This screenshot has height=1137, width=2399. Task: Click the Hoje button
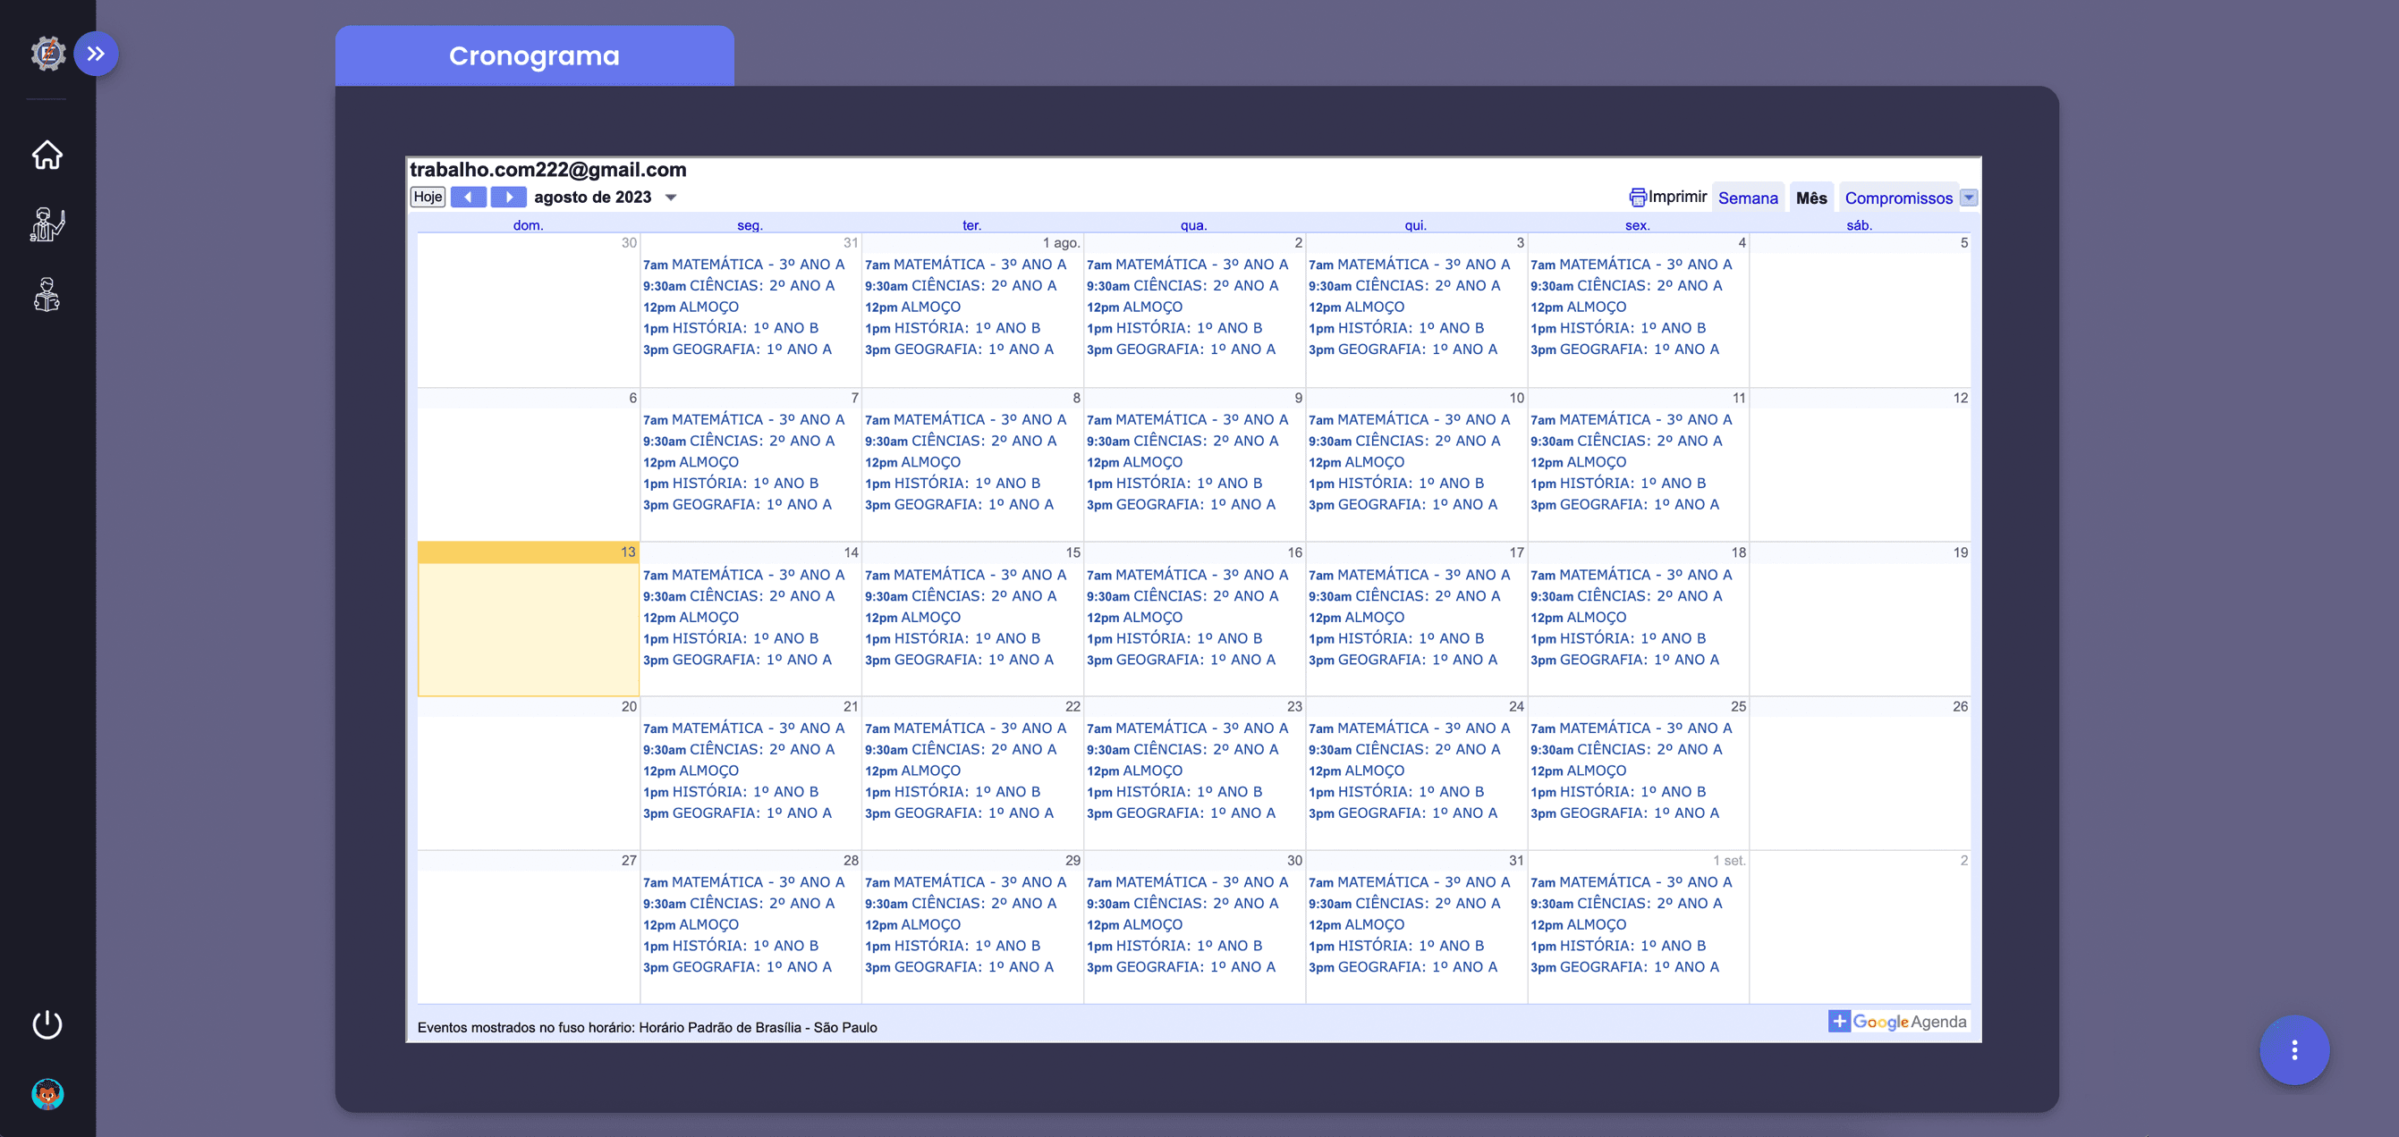(x=428, y=198)
